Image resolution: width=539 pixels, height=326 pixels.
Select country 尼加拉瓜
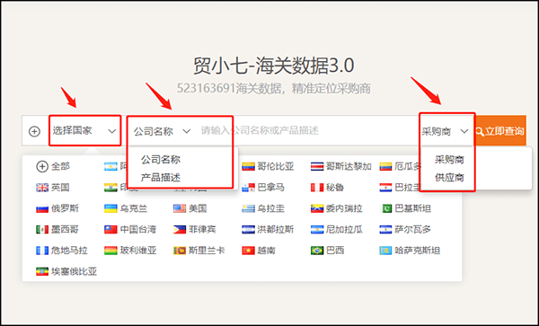pyautogui.click(x=337, y=230)
